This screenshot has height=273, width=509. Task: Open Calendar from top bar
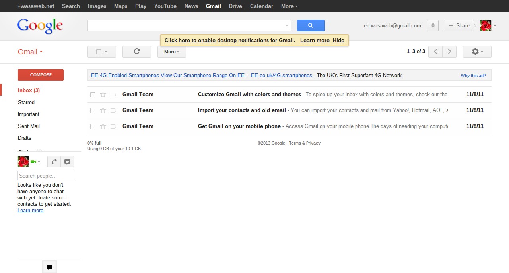click(x=262, y=6)
